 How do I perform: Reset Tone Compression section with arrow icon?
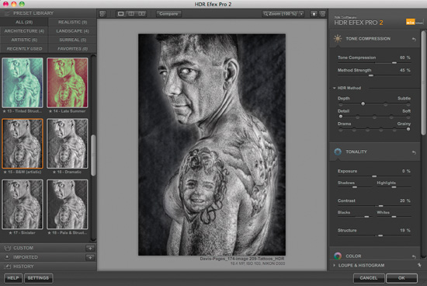point(414,40)
